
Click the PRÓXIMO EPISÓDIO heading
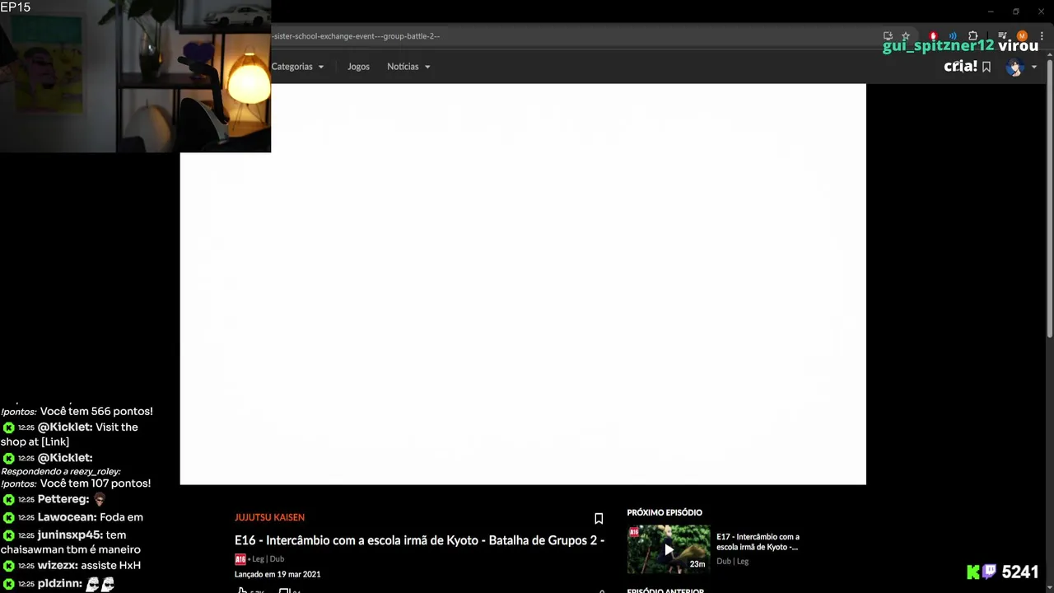point(665,512)
